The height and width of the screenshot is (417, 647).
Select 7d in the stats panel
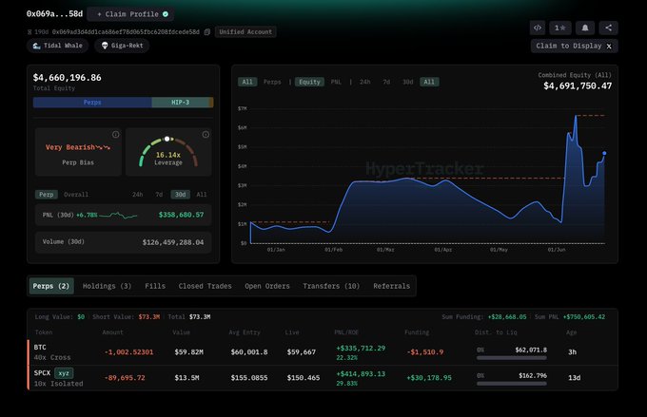pyautogui.click(x=159, y=194)
